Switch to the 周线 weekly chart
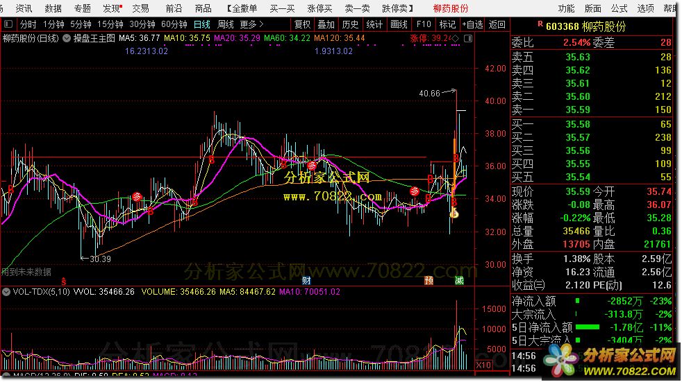682x382 pixels. pos(226,24)
